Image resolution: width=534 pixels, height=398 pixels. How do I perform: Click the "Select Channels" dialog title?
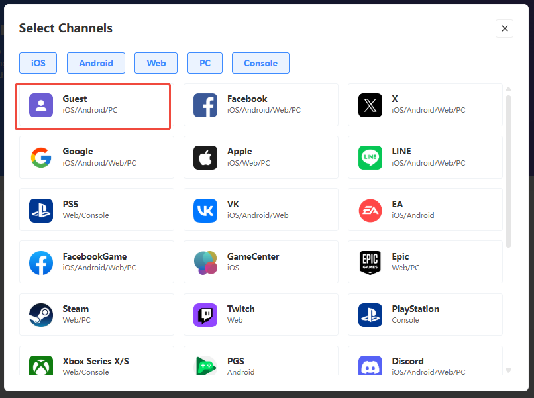coord(66,28)
